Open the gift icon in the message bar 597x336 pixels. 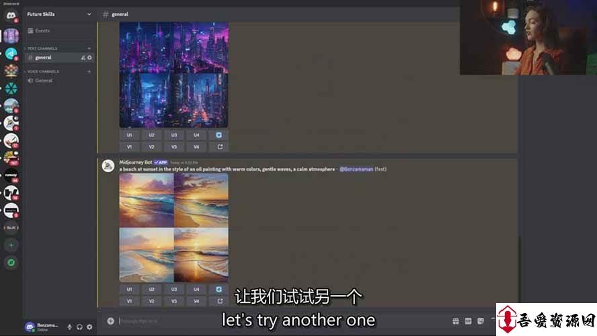click(x=455, y=321)
